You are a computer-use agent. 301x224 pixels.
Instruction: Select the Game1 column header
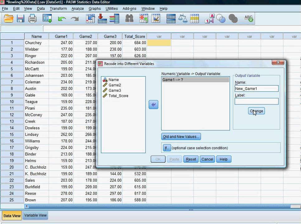[61, 36]
